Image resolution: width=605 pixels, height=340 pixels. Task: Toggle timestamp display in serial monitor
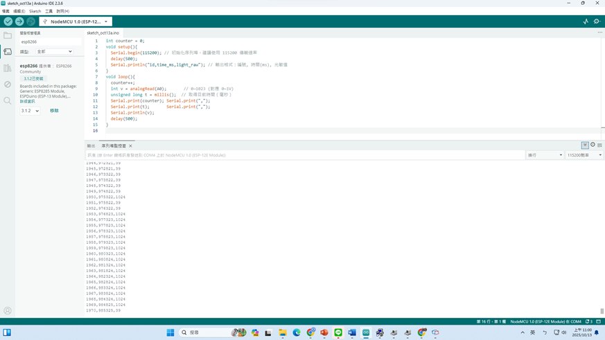[593, 145]
